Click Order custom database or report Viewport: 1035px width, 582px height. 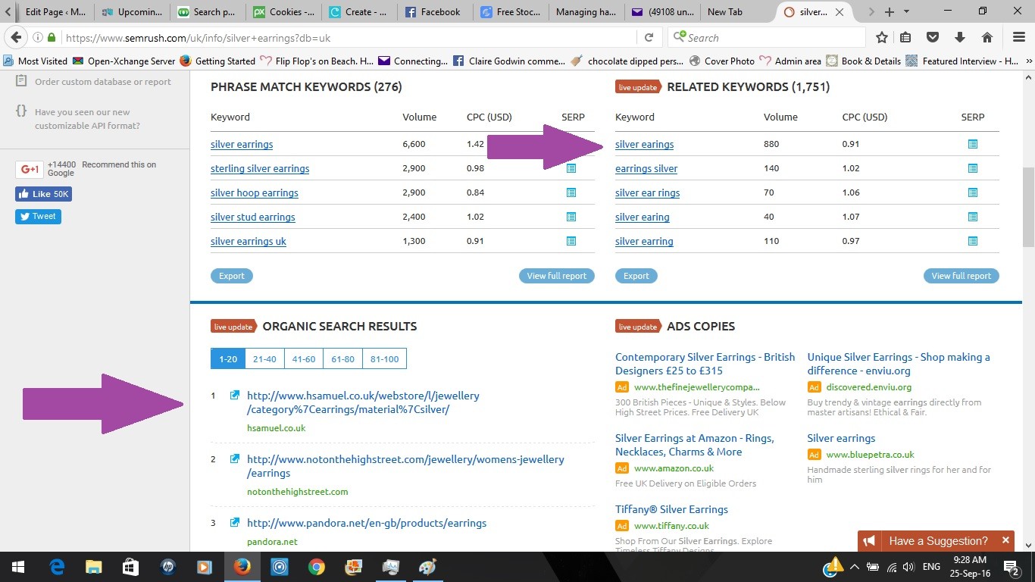103,82
